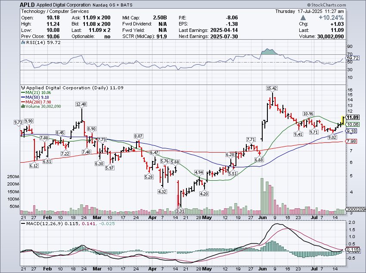Click the Next Earnings date 2025-07-30

[x=224, y=37]
